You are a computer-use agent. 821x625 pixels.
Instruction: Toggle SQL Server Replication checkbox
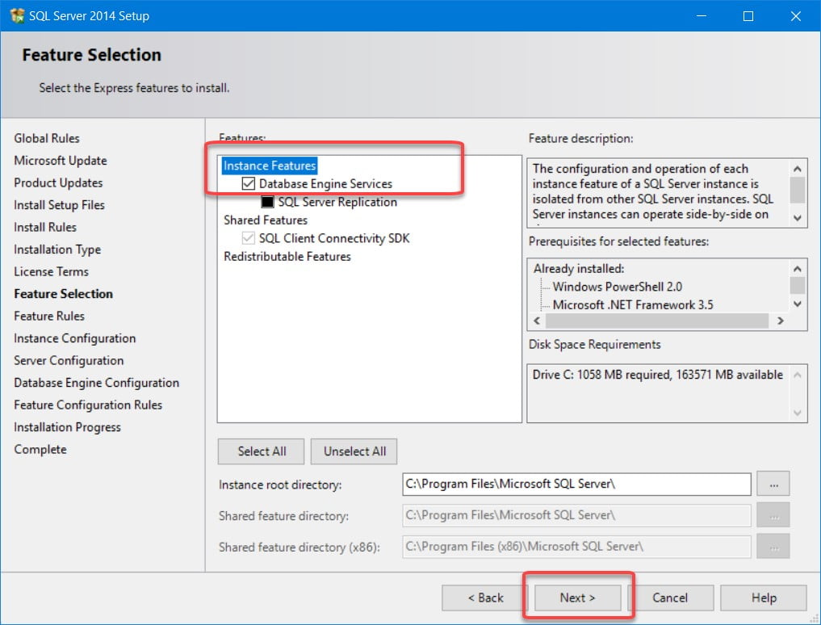pyautogui.click(x=267, y=202)
